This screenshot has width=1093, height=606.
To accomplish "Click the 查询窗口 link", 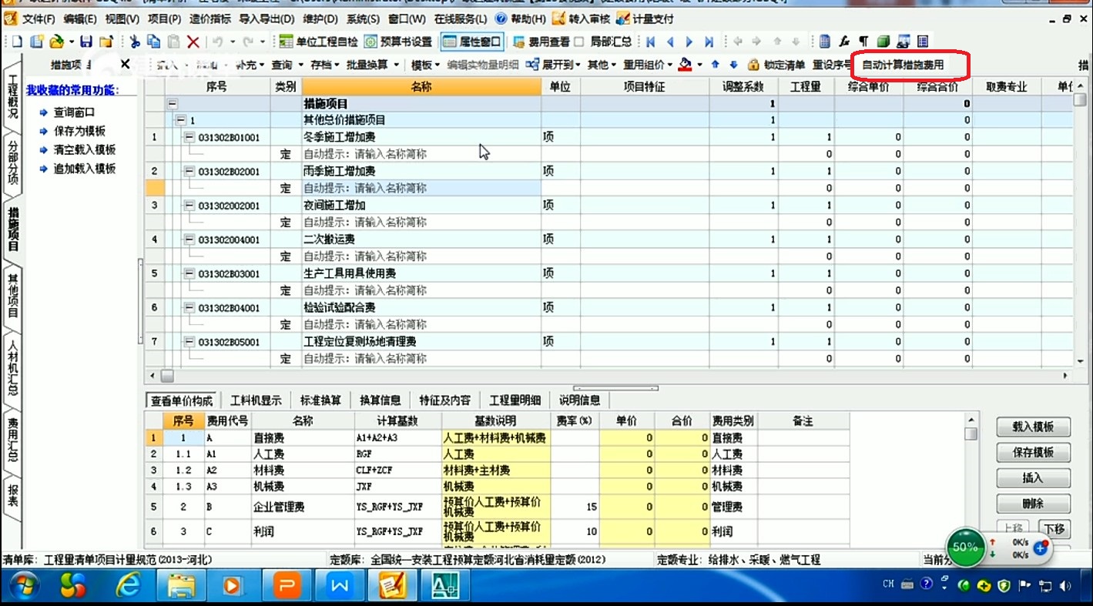I will 74,112.
